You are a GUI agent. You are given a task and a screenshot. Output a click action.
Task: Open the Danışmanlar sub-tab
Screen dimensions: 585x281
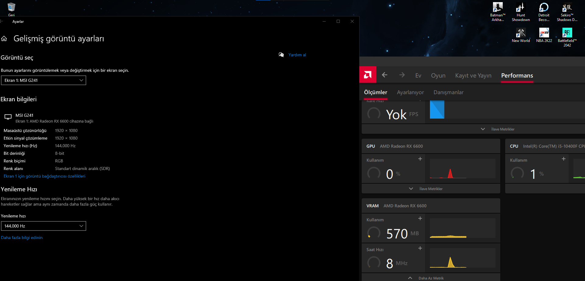[448, 92]
